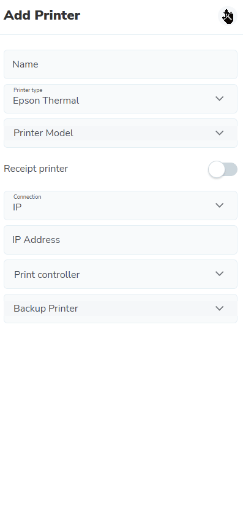The height and width of the screenshot is (511, 243).
Task: Focus the Name input field
Action: pos(121,64)
